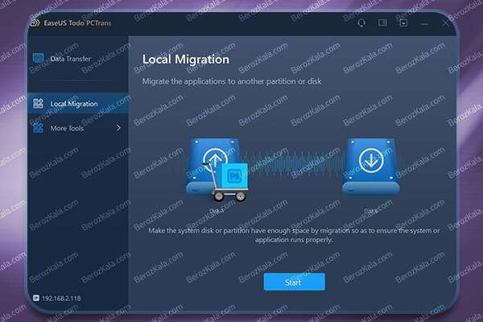
Task: Click the EaseUS logo icon in title bar
Action: [35, 23]
